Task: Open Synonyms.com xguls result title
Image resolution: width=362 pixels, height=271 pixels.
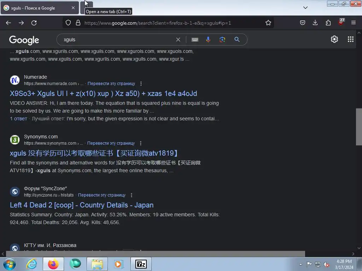Action: click(94, 153)
